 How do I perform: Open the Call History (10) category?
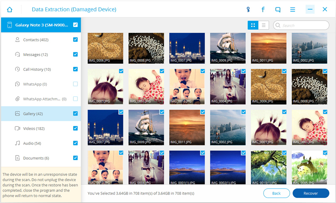click(37, 69)
